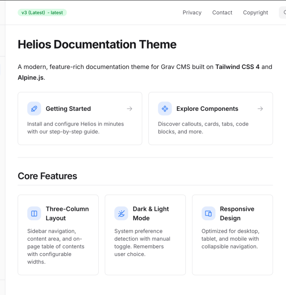Screen dimensions: 286x295
Task: Click the arrow on Getting Started card
Action: [x=129, y=108]
